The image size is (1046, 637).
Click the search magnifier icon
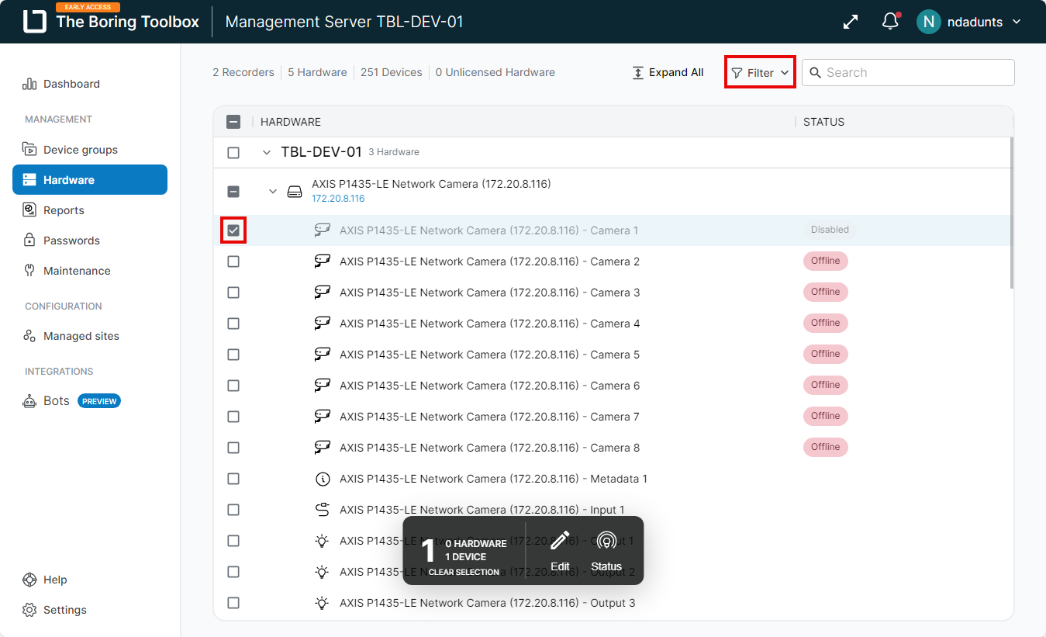coord(816,72)
